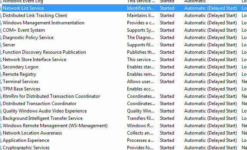Select COM+ Event System service
The height and width of the screenshot is (150, 247).
point(24,30)
